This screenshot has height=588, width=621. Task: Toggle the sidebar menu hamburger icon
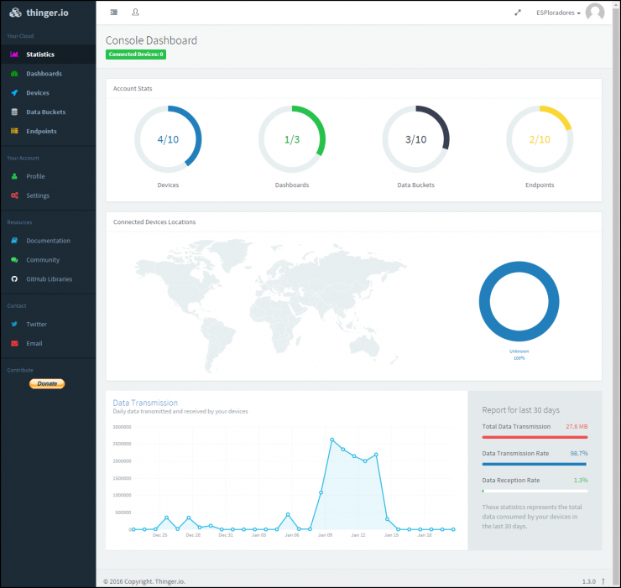click(x=113, y=13)
